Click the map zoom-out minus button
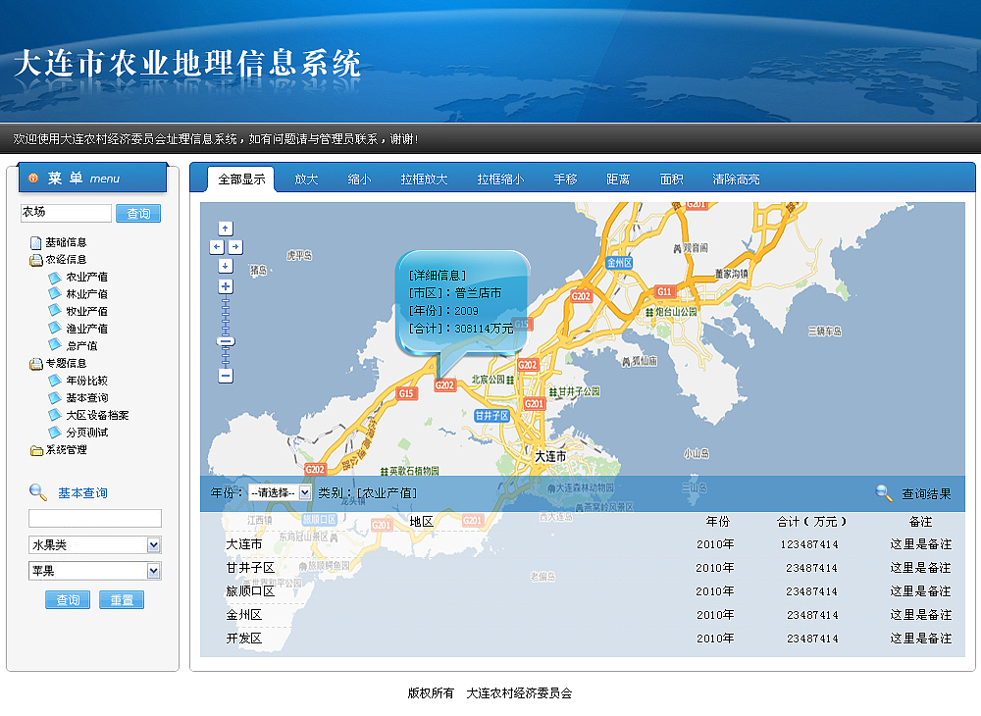This screenshot has height=716, width=981. coord(226,376)
